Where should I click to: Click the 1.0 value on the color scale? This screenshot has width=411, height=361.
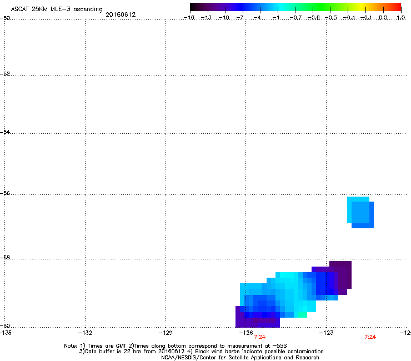coord(401,18)
